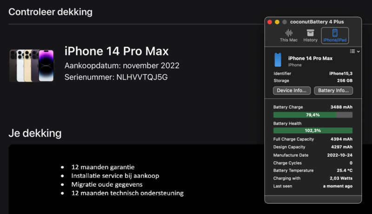
Task: Click the Je dekking heading
Action: 35,133
